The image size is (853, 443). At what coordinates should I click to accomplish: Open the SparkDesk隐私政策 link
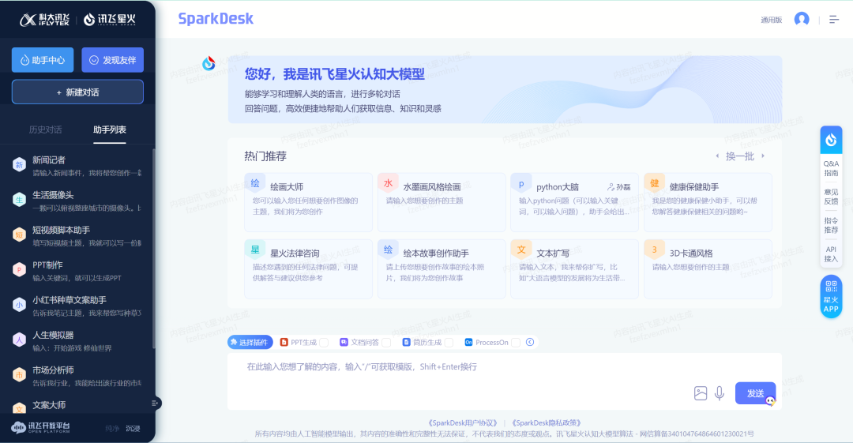[547, 423]
